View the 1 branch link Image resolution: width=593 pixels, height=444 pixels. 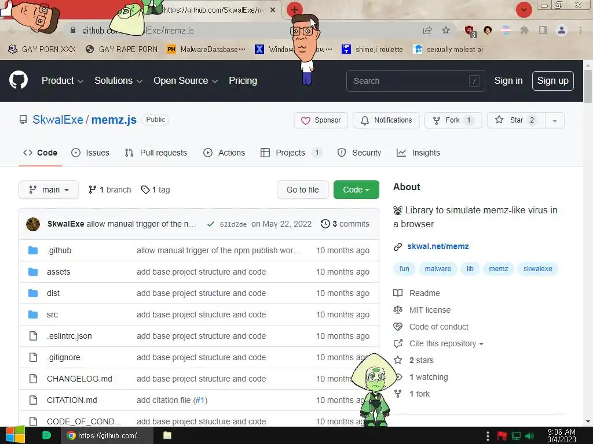point(109,190)
